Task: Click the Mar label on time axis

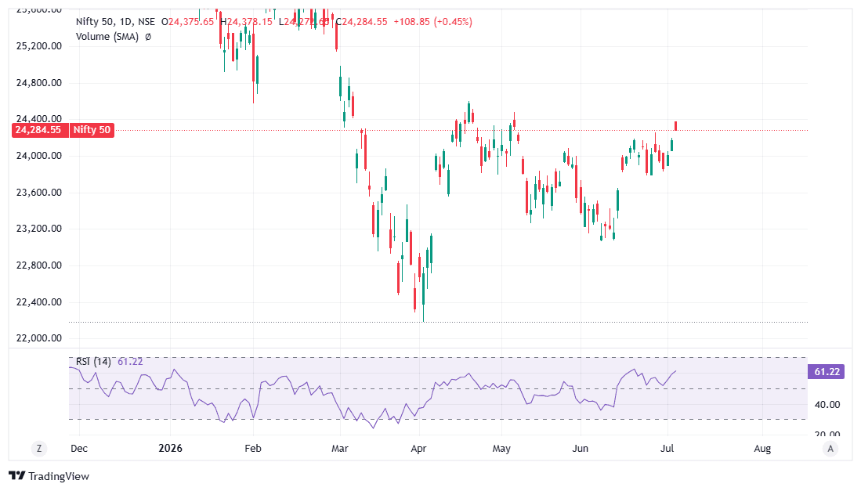Action: (x=340, y=448)
